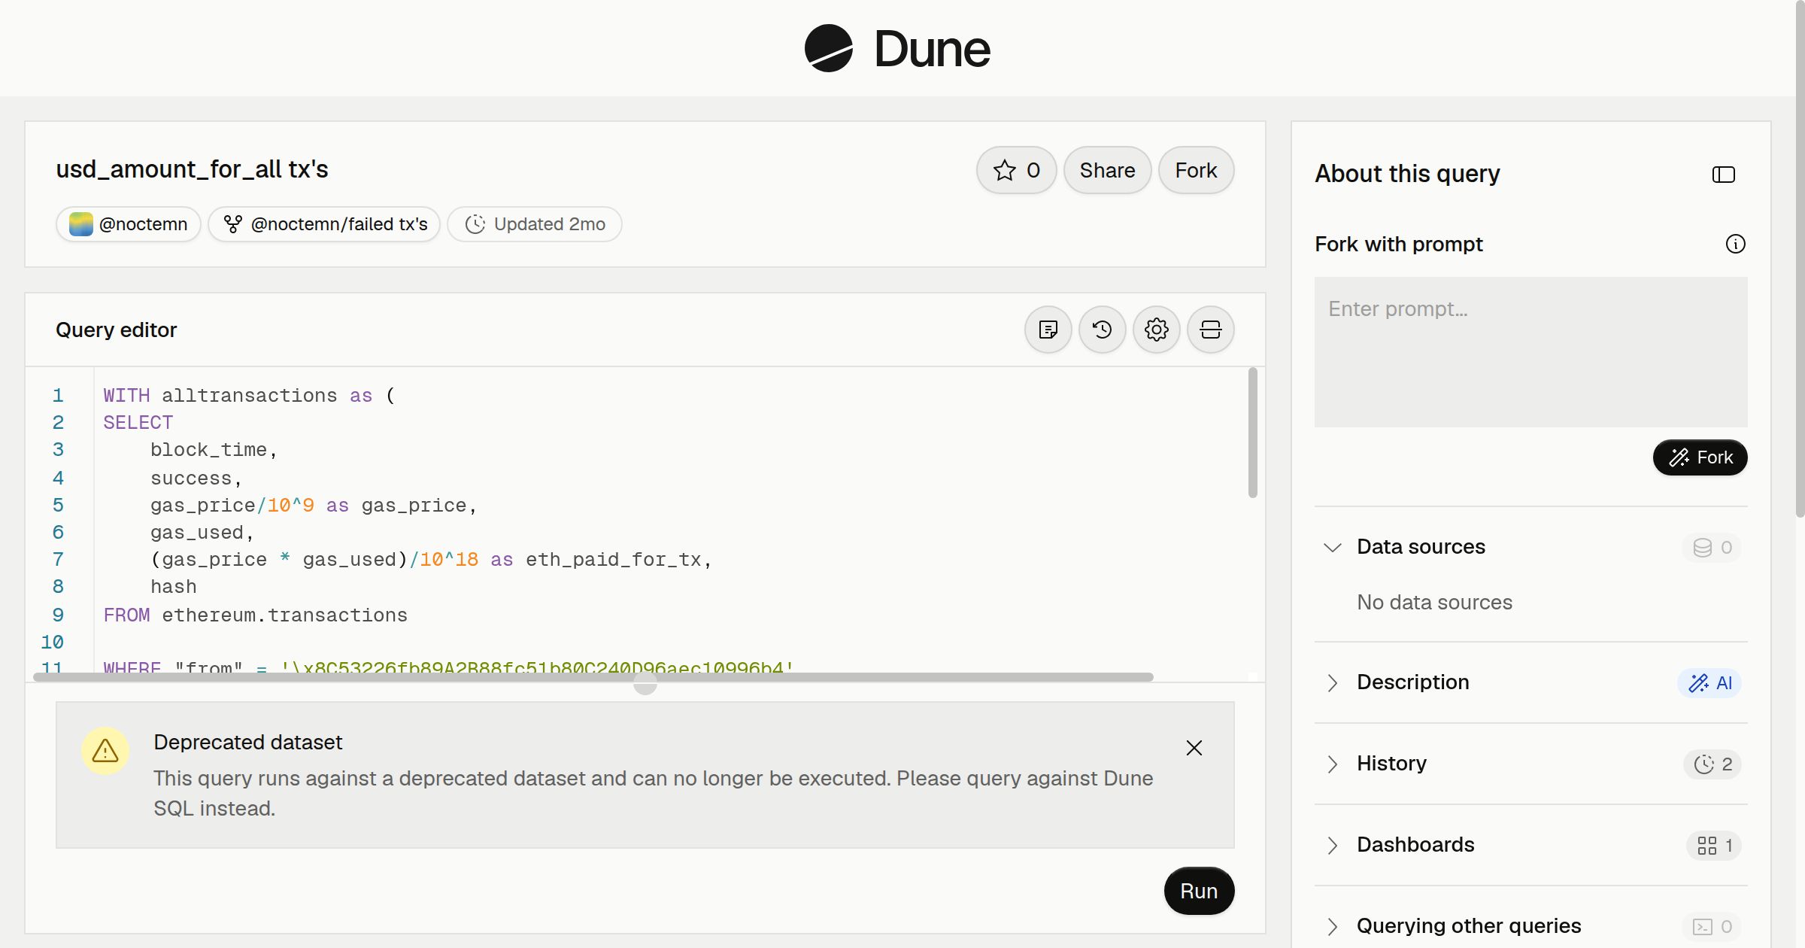Click the History count badge

1712,764
